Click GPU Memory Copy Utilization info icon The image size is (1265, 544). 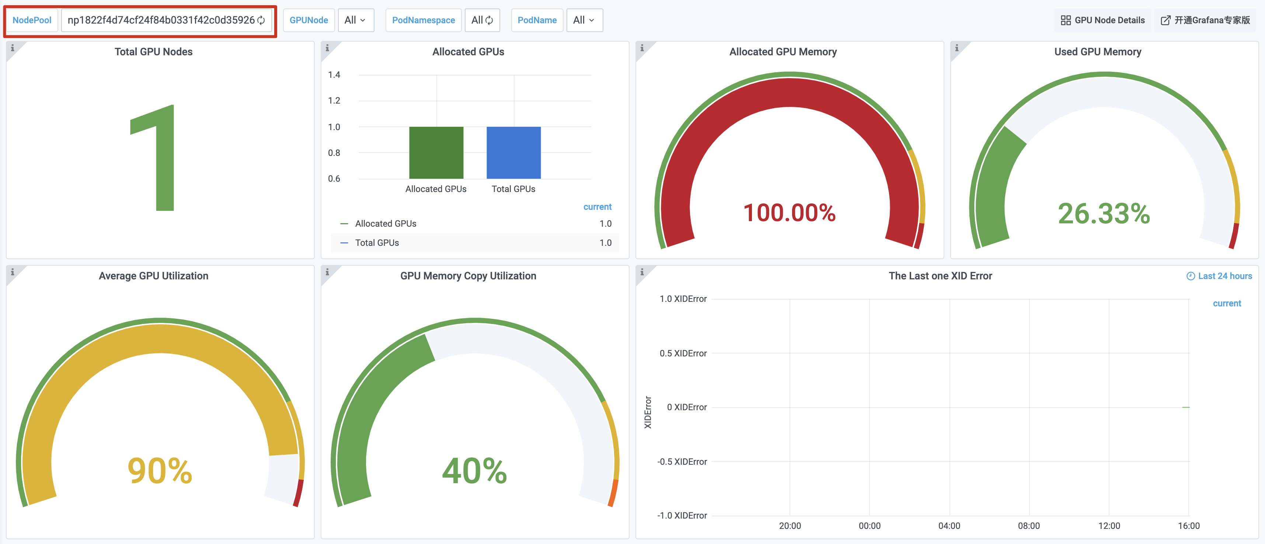click(327, 272)
